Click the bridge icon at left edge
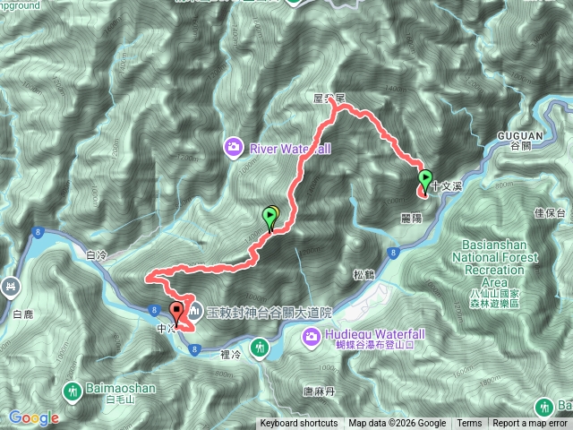The width and height of the screenshot is (573, 430). (10, 288)
